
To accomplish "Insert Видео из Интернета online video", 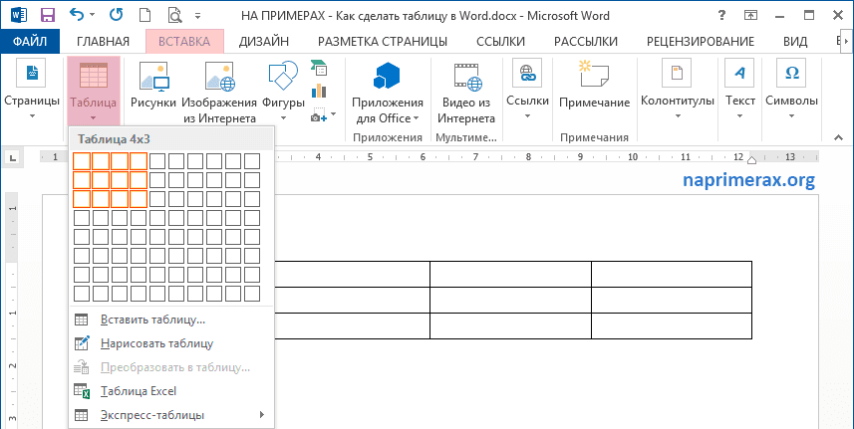I will click(x=468, y=76).
